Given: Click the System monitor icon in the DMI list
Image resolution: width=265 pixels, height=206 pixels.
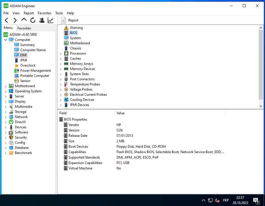Looking at the screenshot, I should pyautogui.click(x=66, y=38).
